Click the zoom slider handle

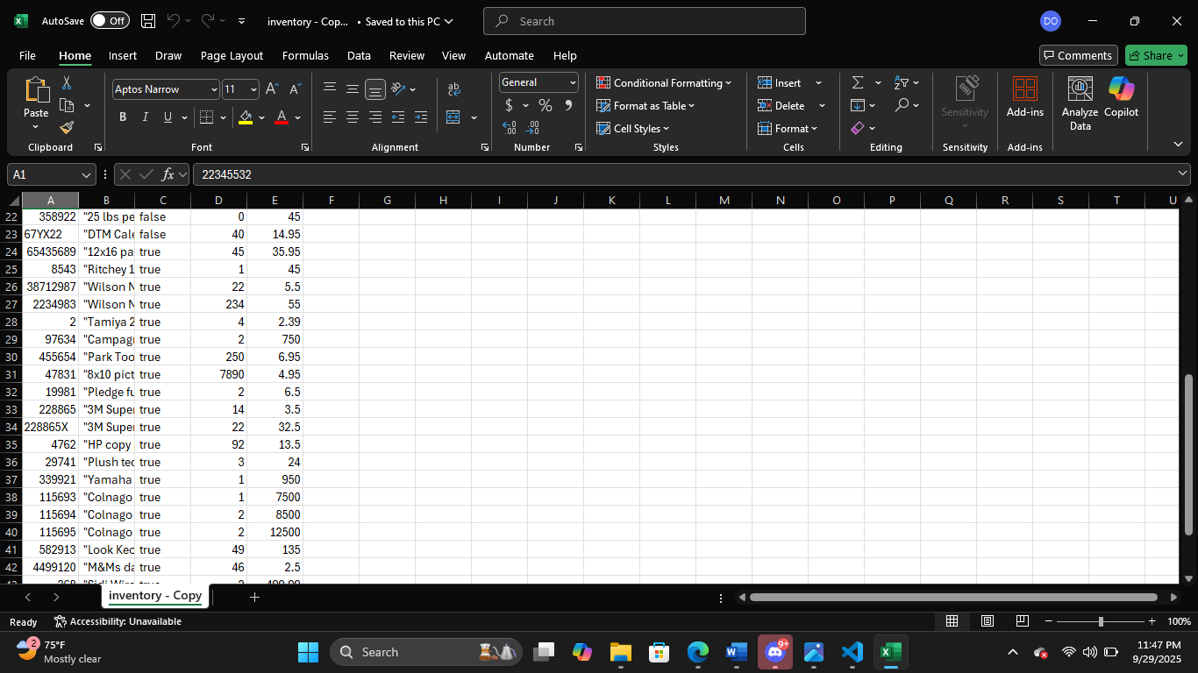[1101, 621]
